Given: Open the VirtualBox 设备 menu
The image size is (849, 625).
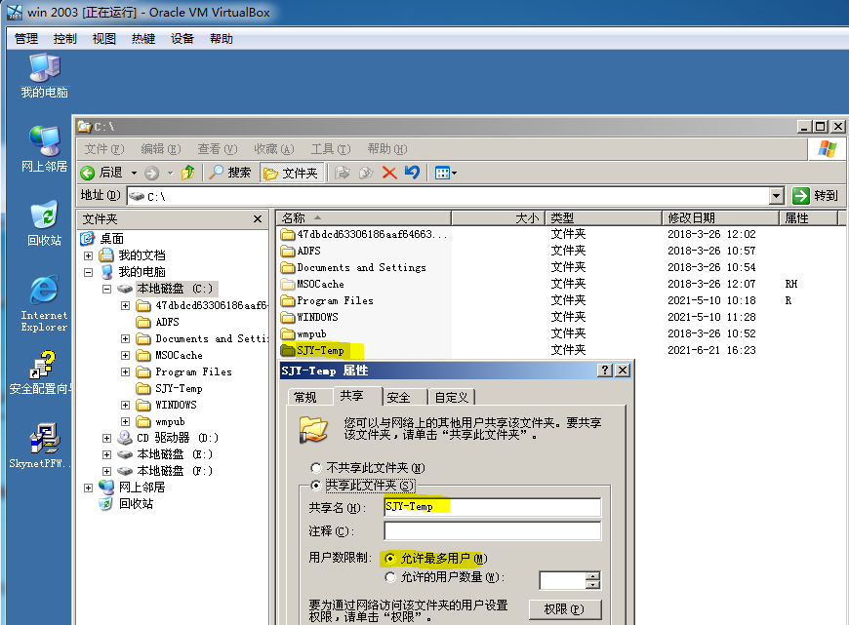Looking at the screenshot, I should pos(182,39).
